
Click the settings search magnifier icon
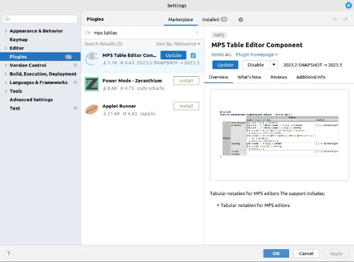click(7, 19)
